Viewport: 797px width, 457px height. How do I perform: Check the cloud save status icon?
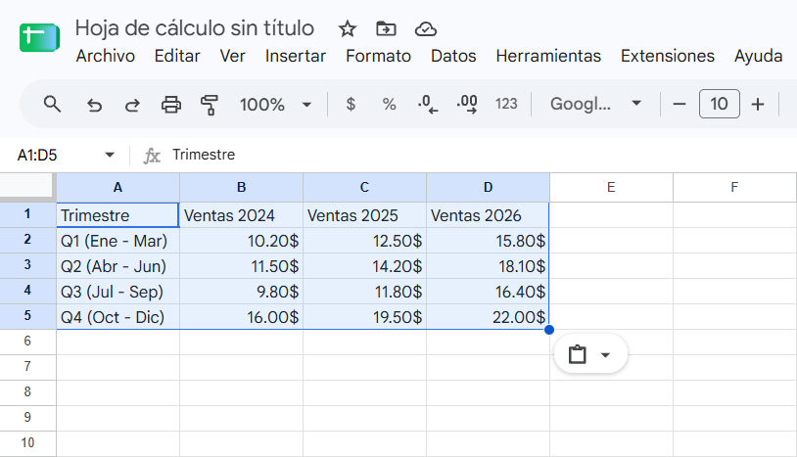point(426,29)
